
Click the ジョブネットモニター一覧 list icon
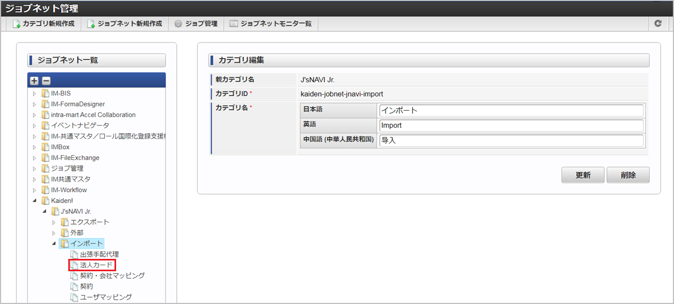[x=233, y=24]
